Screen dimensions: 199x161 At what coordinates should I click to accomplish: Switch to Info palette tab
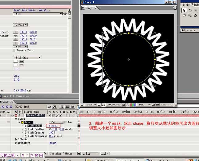tap(196, 5)
